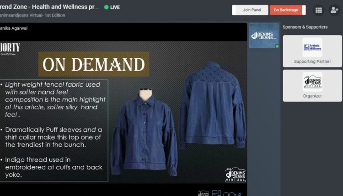Click the Sponsors & Supporters heading
Viewport: 343px width, 196px height.
(305, 27)
